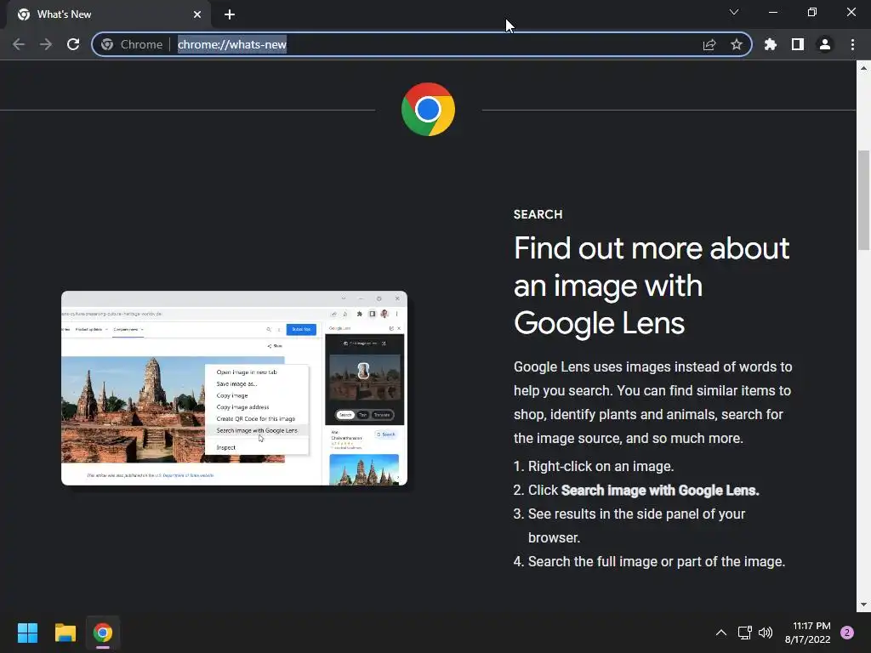Open the Extensions puzzle icon
The image size is (871, 653).
click(x=770, y=44)
